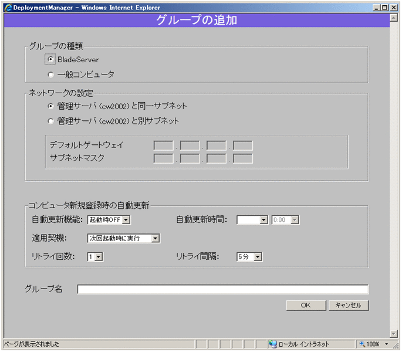Image resolution: width=402 pixels, height=352 pixels.
Task: Click third octet of サブネットマスク
Action: (217, 158)
